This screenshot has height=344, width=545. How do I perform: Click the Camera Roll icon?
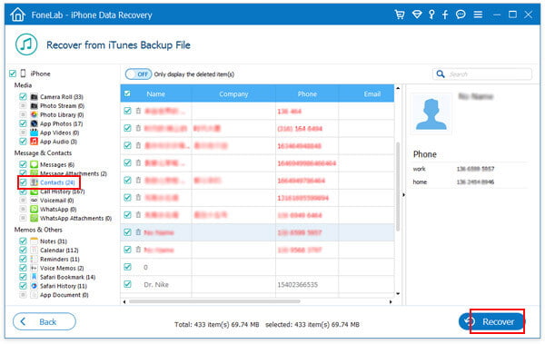click(x=35, y=96)
